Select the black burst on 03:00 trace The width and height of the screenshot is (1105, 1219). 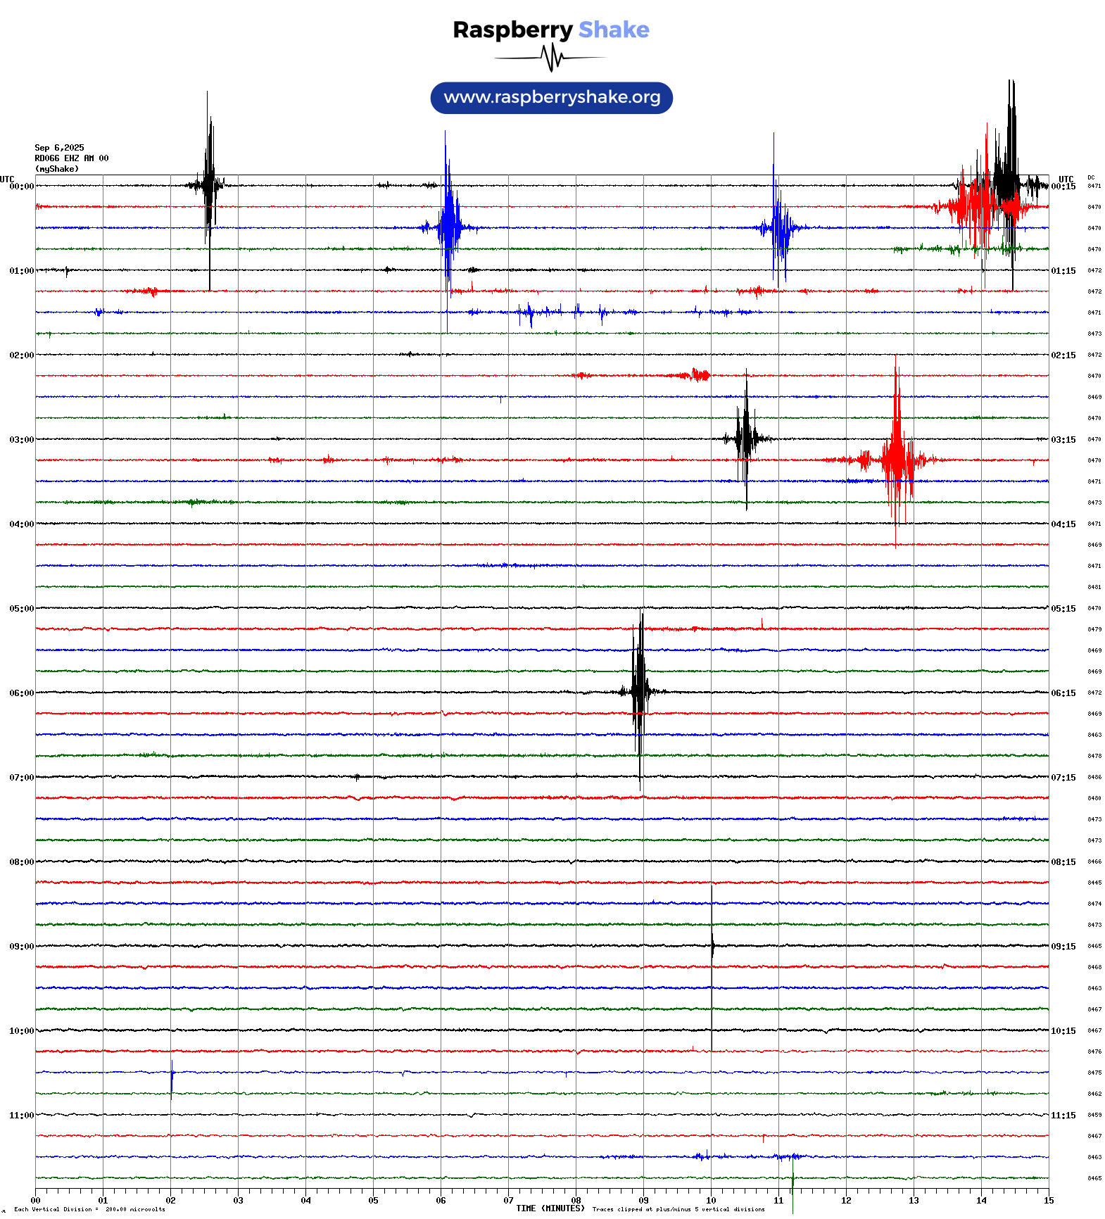[746, 438]
